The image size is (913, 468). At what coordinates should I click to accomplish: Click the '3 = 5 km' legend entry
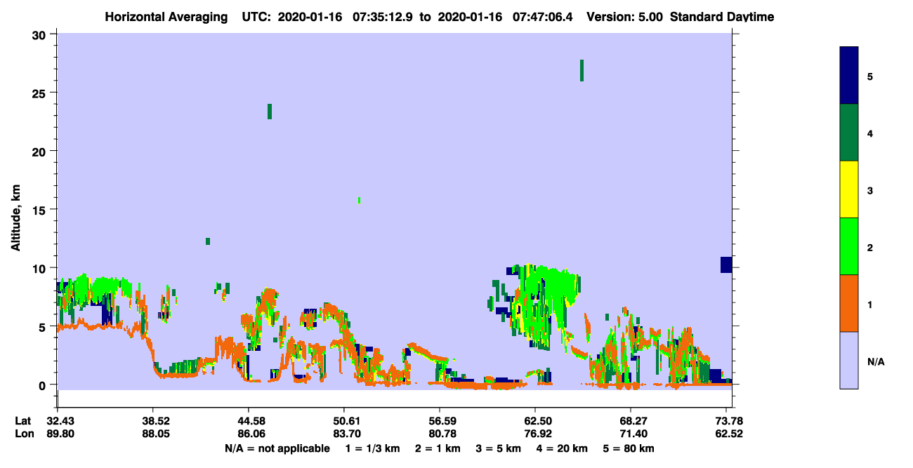[x=498, y=448]
